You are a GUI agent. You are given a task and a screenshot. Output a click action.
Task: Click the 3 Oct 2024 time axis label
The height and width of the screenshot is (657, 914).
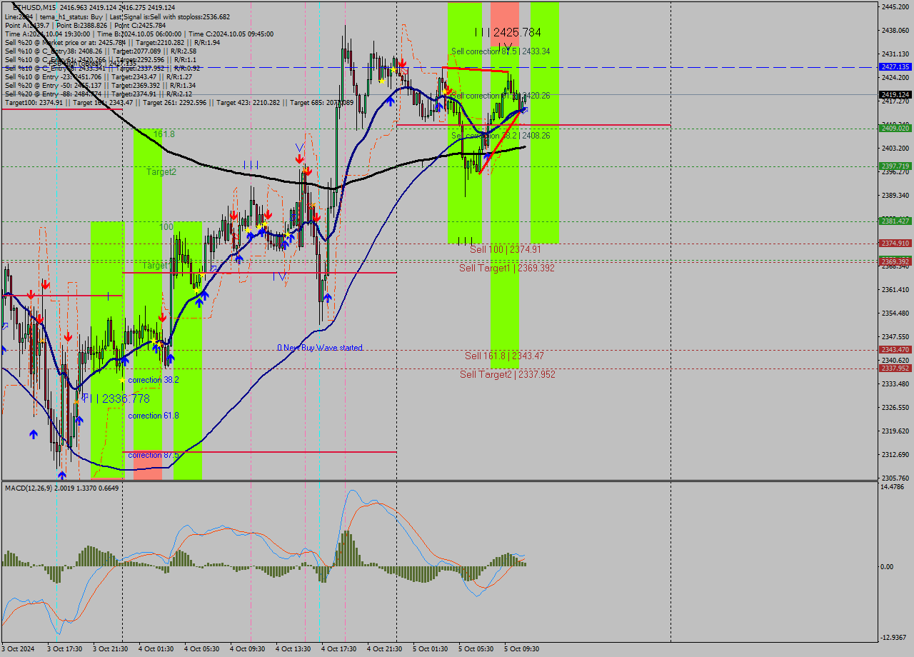pyautogui.click(x=19, y=649)
